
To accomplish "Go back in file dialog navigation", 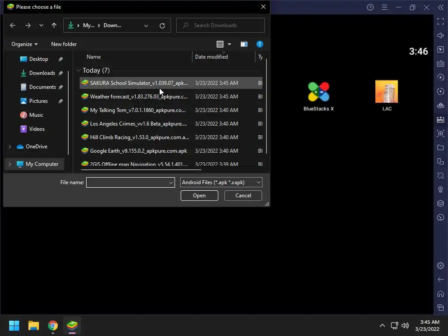I will click(13, 25).
